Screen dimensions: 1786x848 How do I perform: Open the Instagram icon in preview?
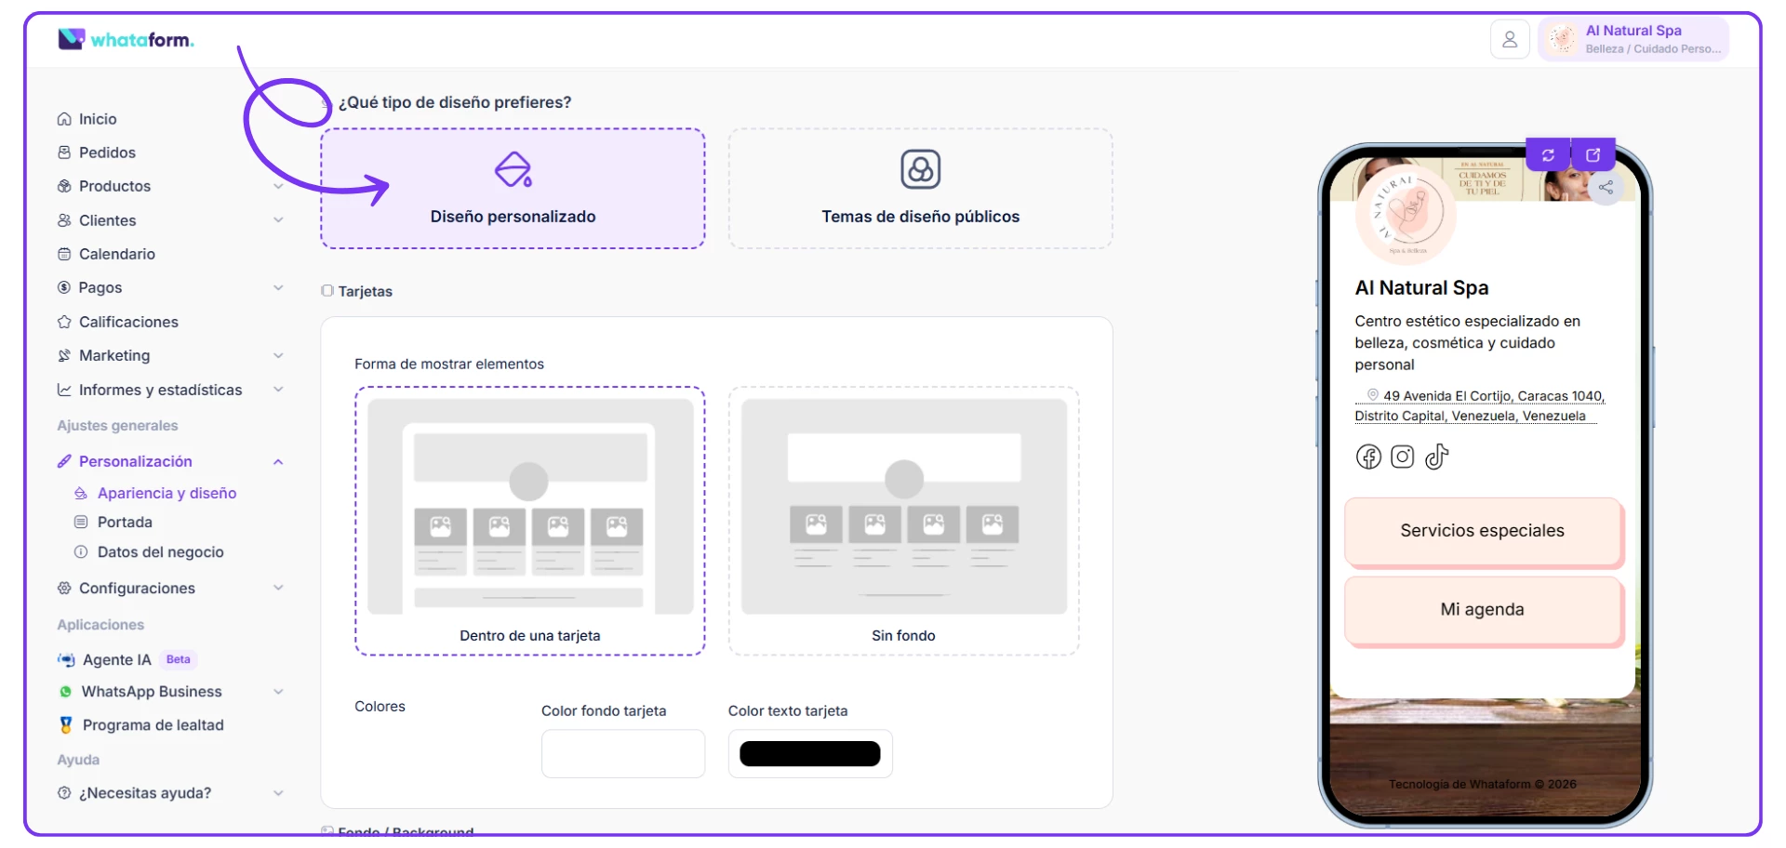click(x=1402, y=457)
